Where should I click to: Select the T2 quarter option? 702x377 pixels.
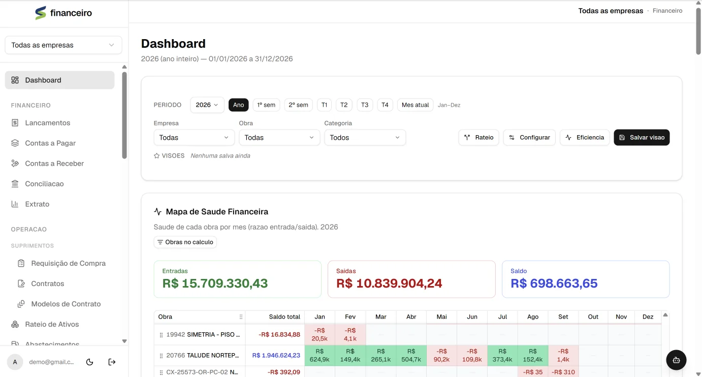pos(344,105)
